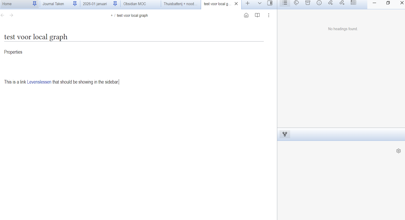Screen dimensions: 405x220
Task: Show the Outgoing links panel
Action: pos(342,3)
